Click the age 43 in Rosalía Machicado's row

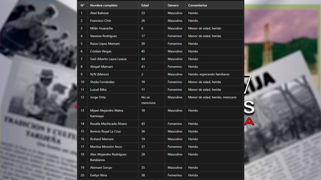pos(143,124)
